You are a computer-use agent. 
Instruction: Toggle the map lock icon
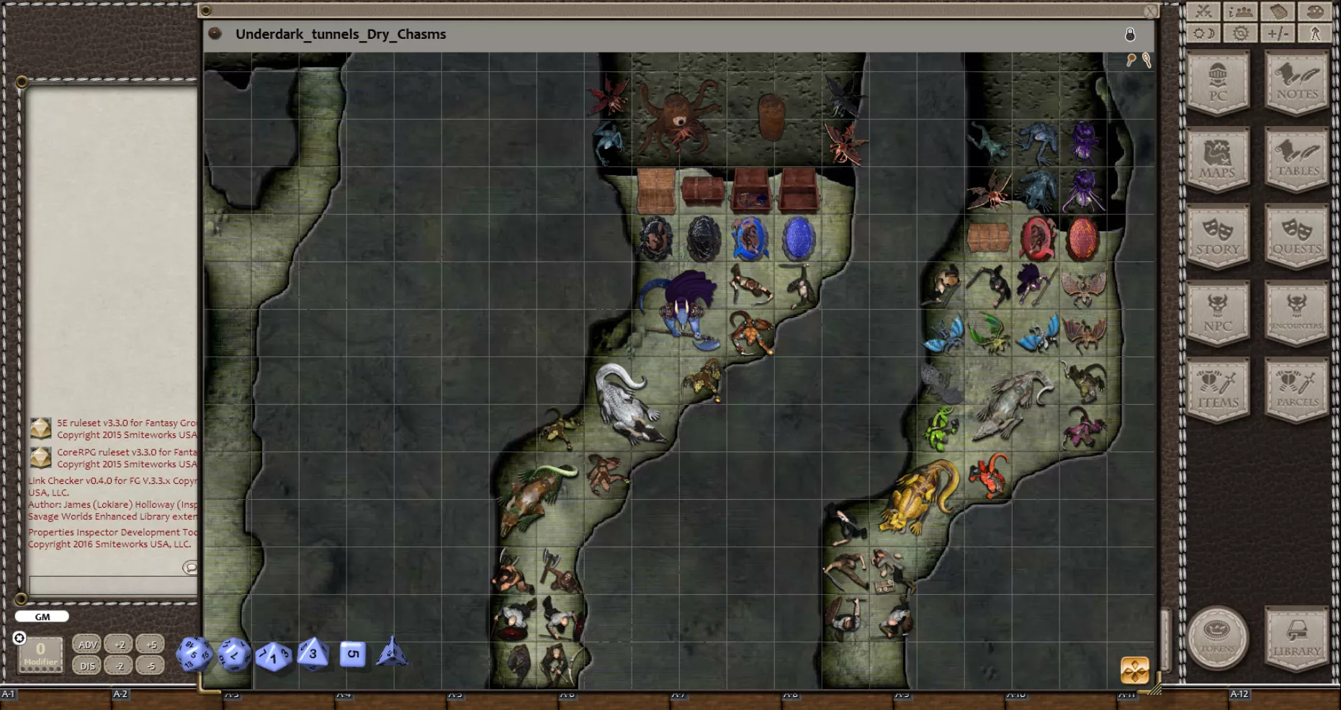coord(1130,35)
